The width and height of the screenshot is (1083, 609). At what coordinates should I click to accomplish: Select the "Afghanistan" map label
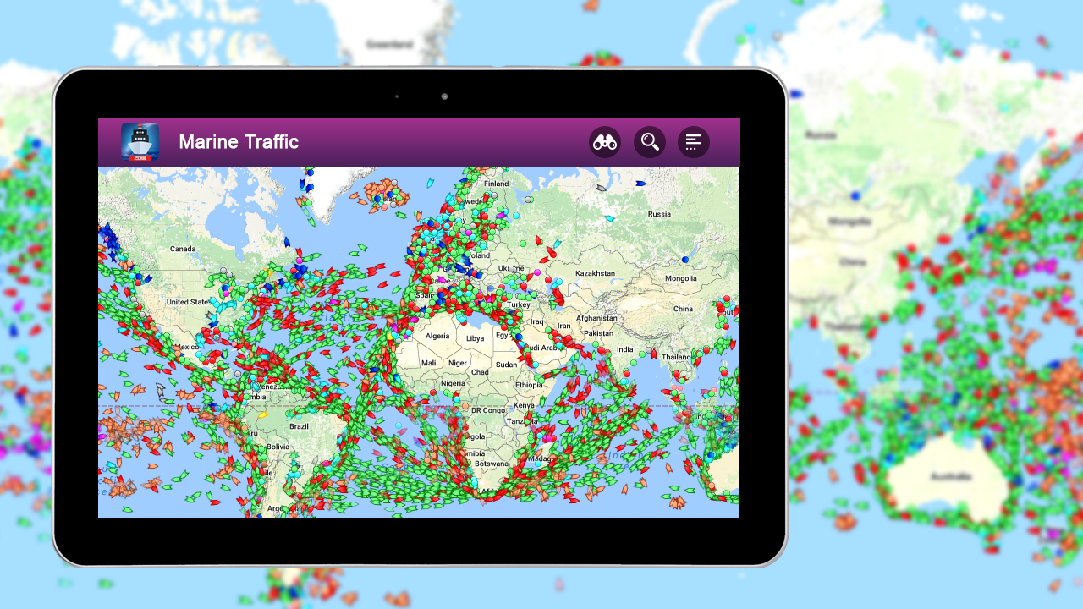click(x=596, y=319)
